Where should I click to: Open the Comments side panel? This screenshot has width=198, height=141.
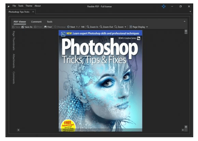[x=14, y=78]
